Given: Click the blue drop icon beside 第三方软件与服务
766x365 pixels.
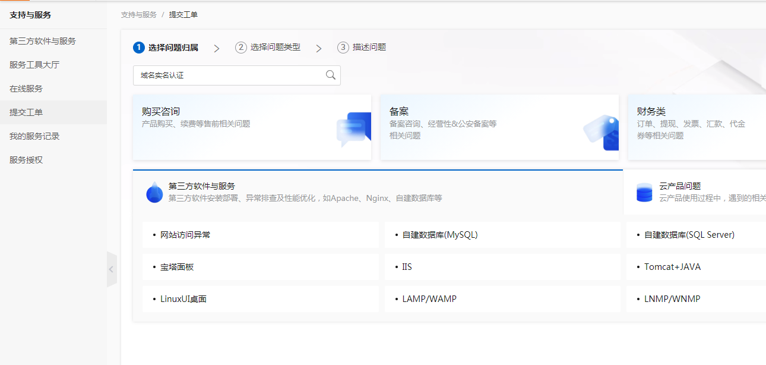Looking at the screenshot, I should [154, 192].
